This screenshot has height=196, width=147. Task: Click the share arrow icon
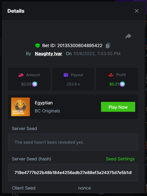[128, 36]
